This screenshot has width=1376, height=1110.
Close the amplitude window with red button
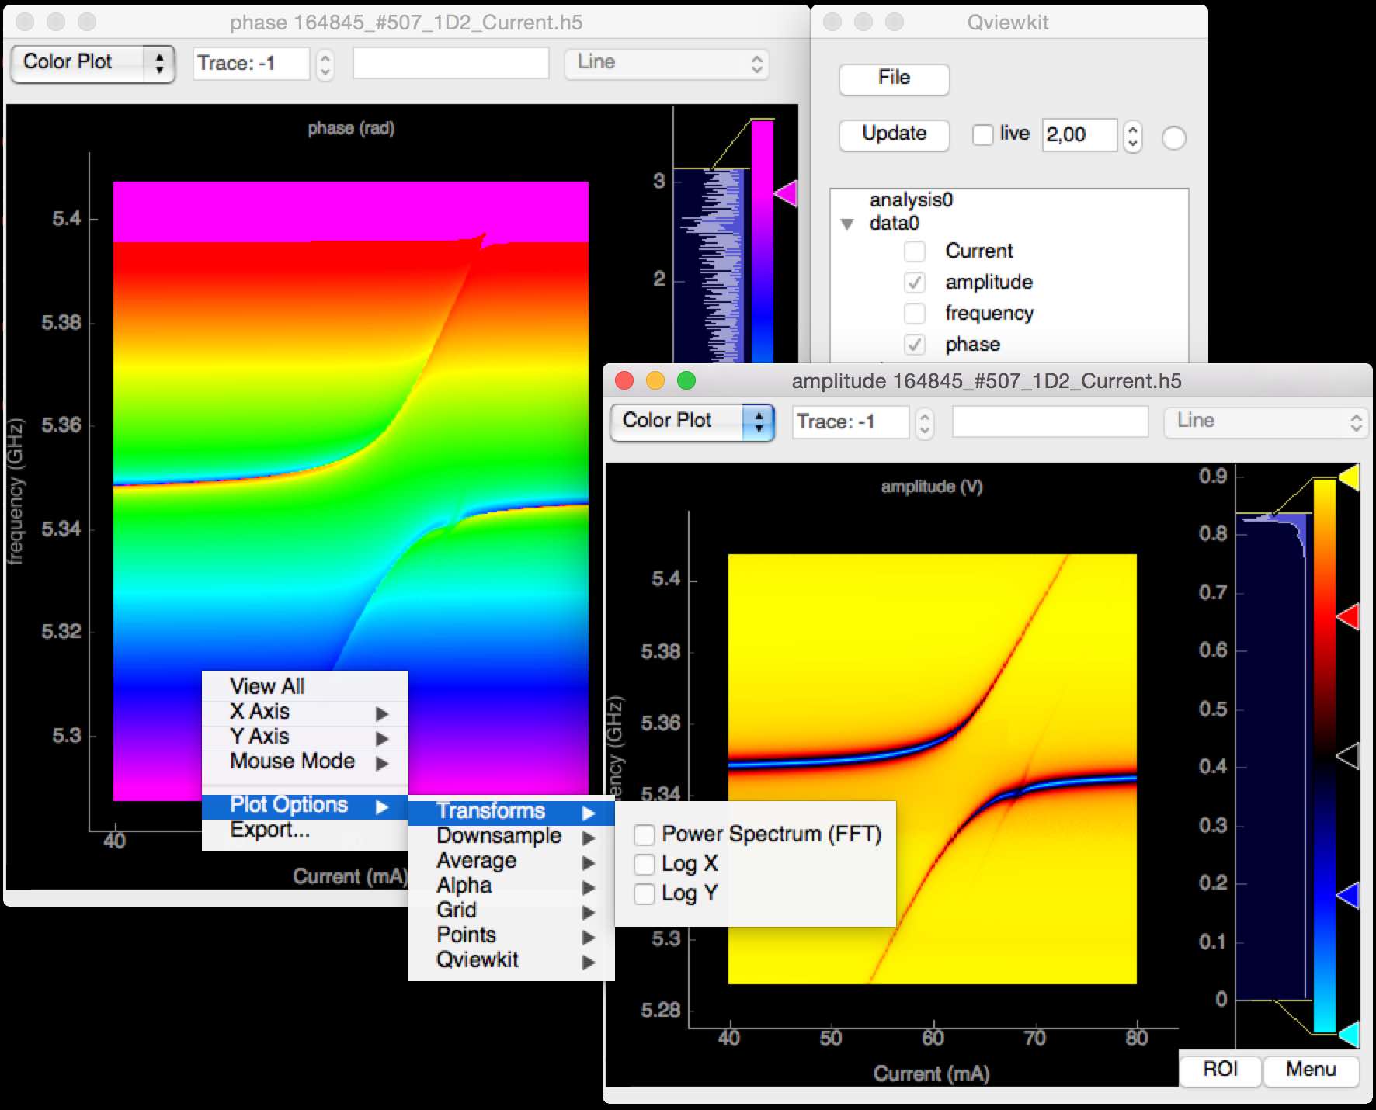pyautogui.click(x=624, y=380)
